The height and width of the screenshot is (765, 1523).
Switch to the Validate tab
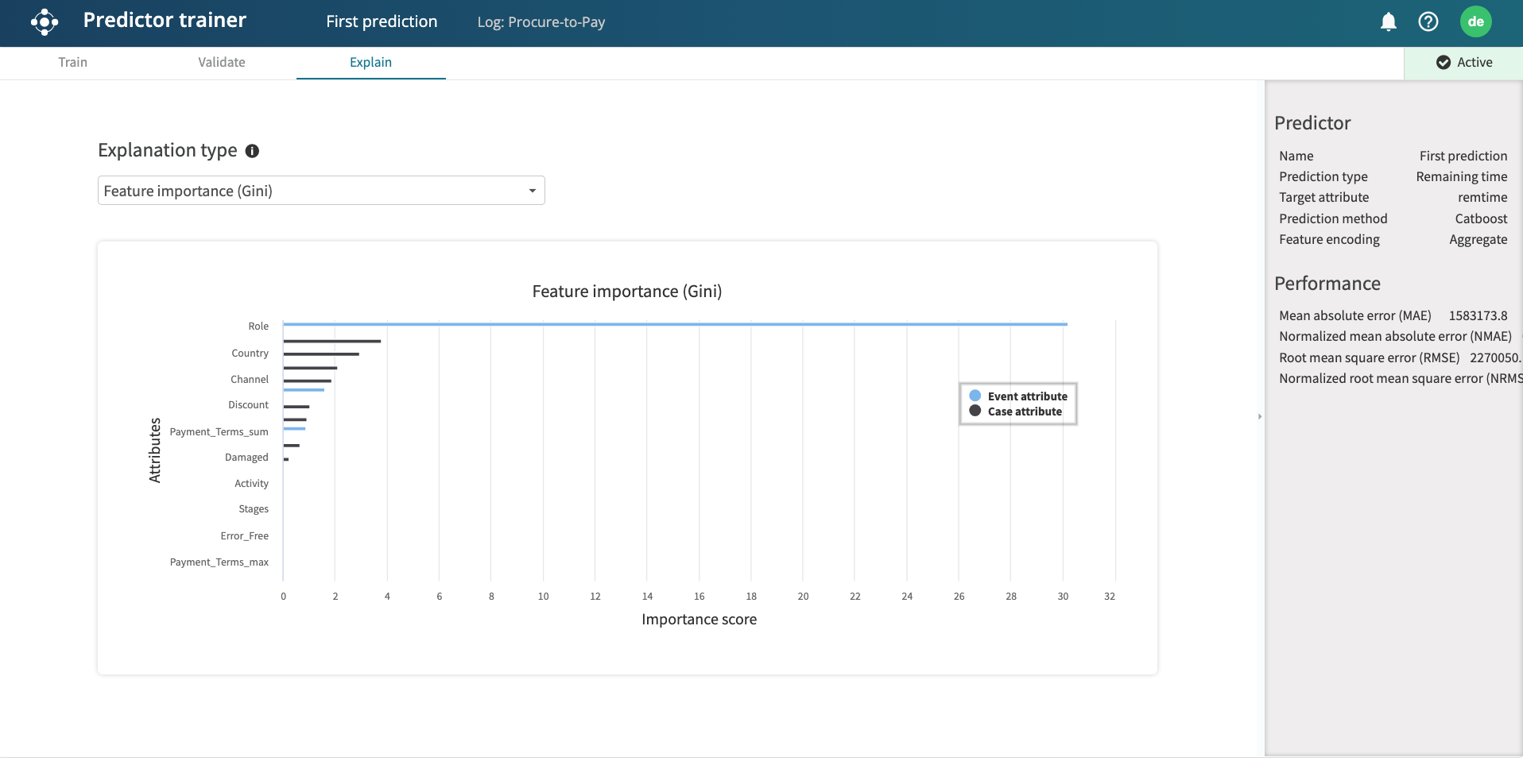[221, 63]
